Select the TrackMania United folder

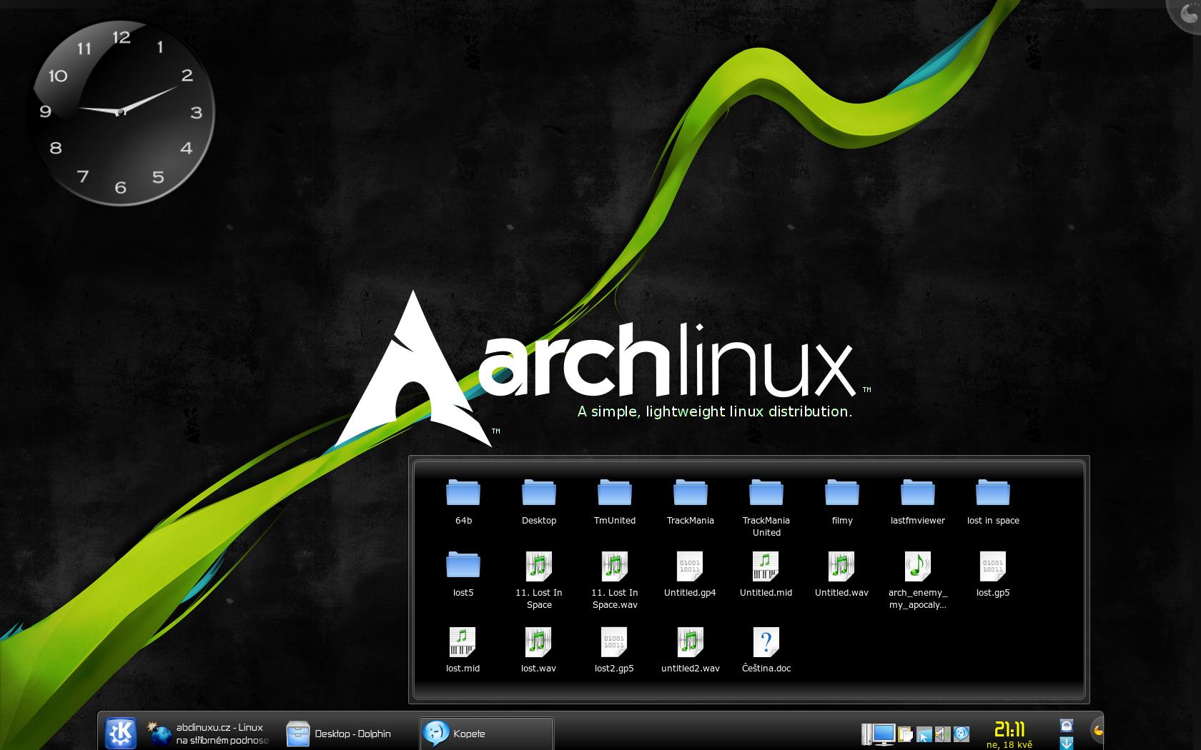766,508
